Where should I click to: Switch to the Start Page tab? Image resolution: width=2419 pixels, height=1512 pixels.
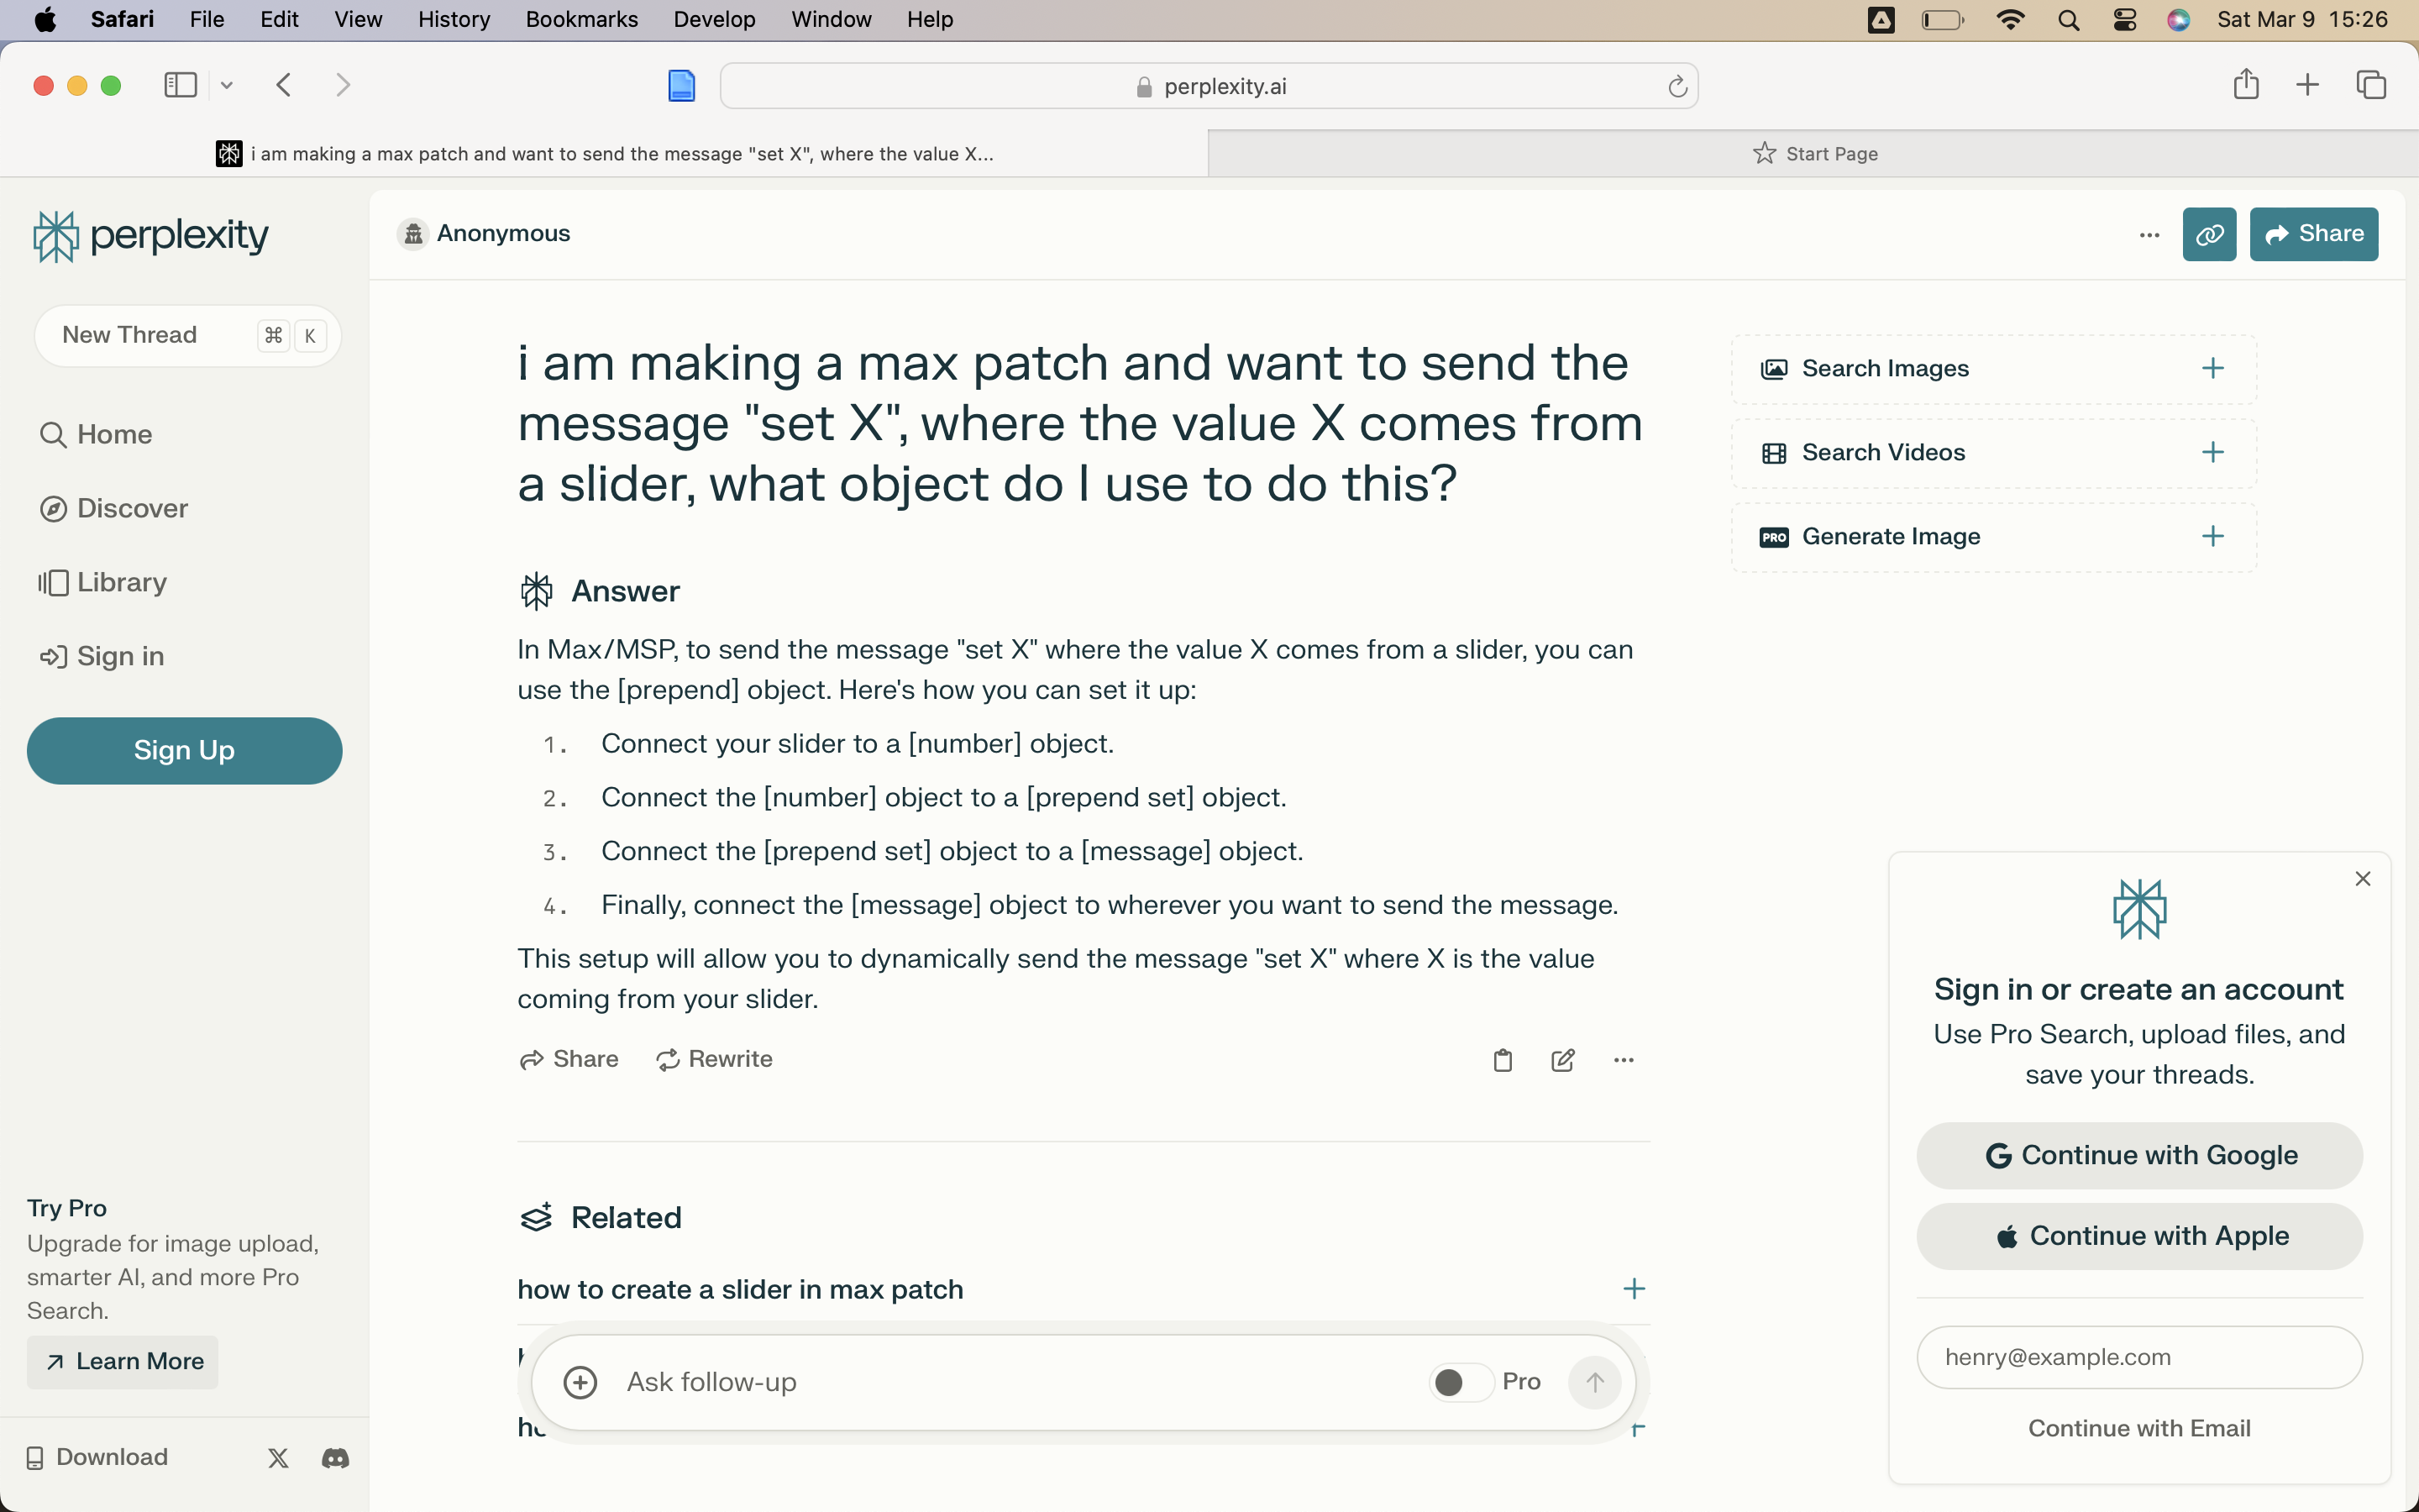click(1813, 154)
